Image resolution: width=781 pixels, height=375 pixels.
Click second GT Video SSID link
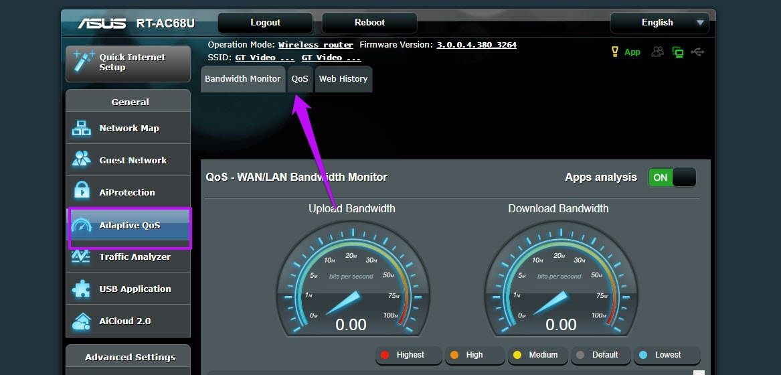pyautogui.click(x=331, y=58)
